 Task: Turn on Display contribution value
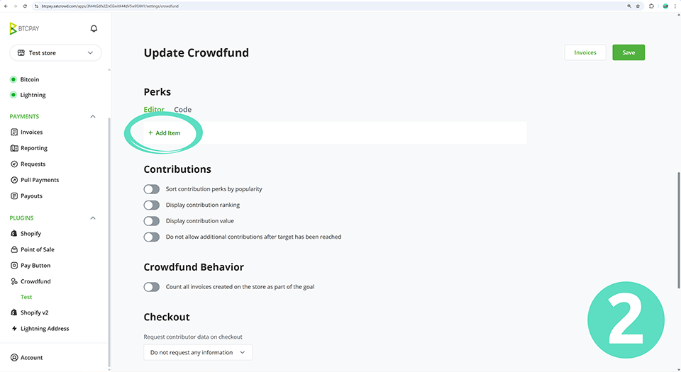pyautogui.click(x=151, y=221)
